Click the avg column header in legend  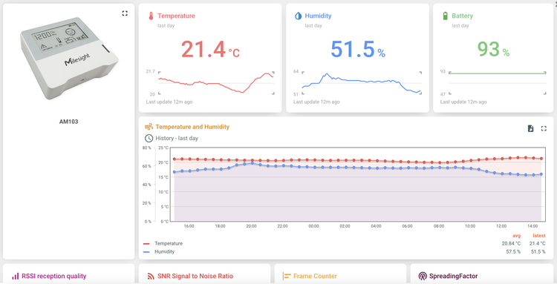(x=516, y=236)
